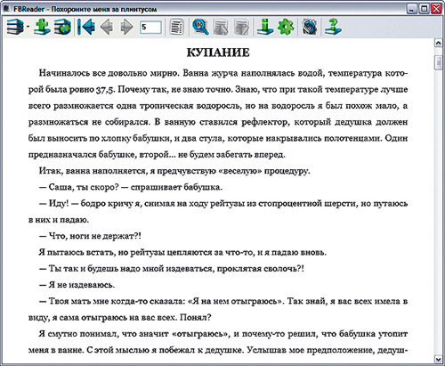Add a book file to the library
Viewport: 445px width, 366px height.
coord(42,27)
